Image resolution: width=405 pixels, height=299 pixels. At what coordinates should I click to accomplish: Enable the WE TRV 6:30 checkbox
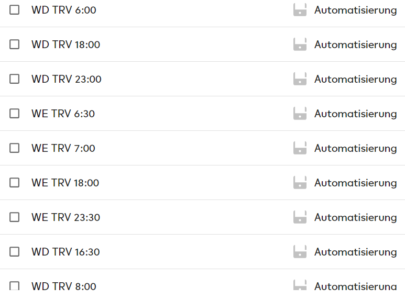tap(15, 114)
